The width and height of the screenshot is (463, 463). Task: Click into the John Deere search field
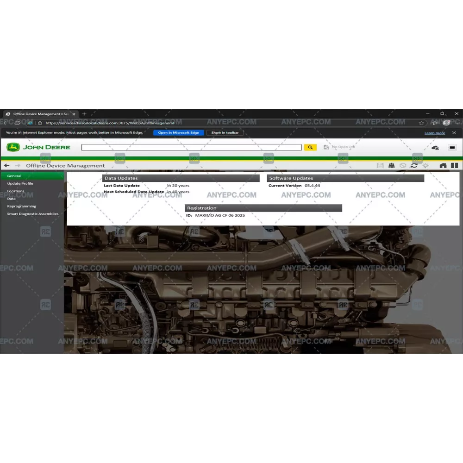(x=191, y=147)
